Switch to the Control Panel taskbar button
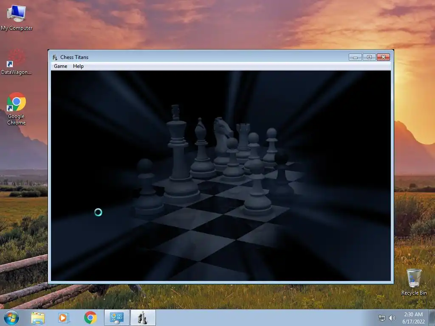 117,318
